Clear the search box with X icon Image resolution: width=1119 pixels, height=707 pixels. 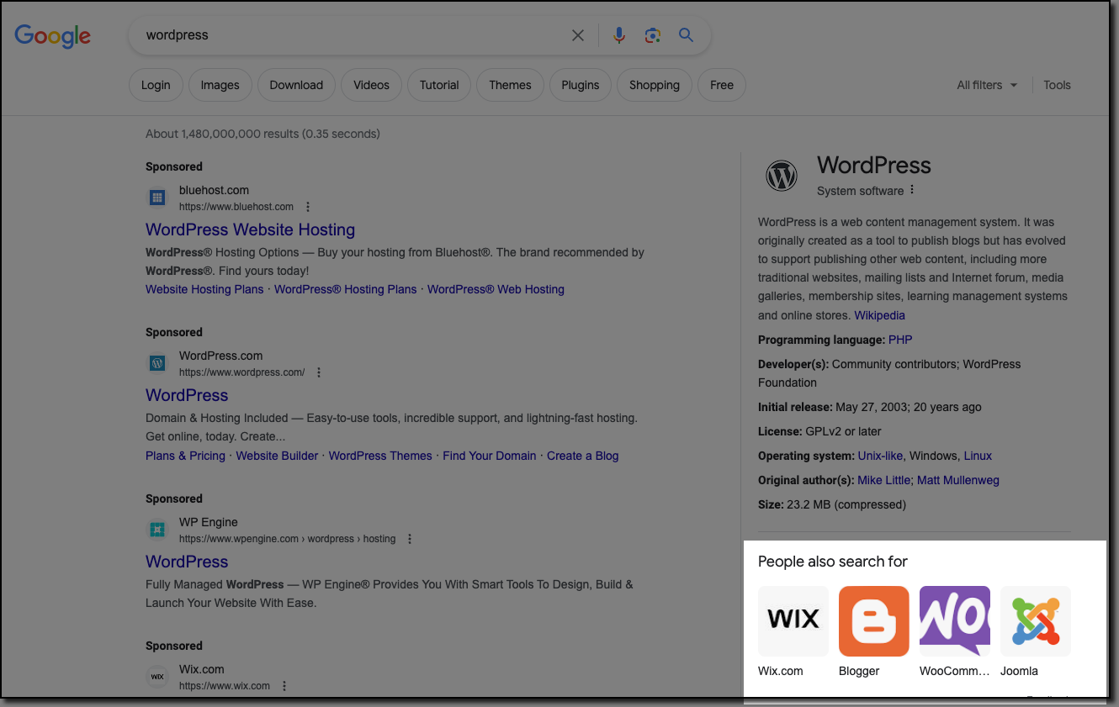tap(578, 35)
